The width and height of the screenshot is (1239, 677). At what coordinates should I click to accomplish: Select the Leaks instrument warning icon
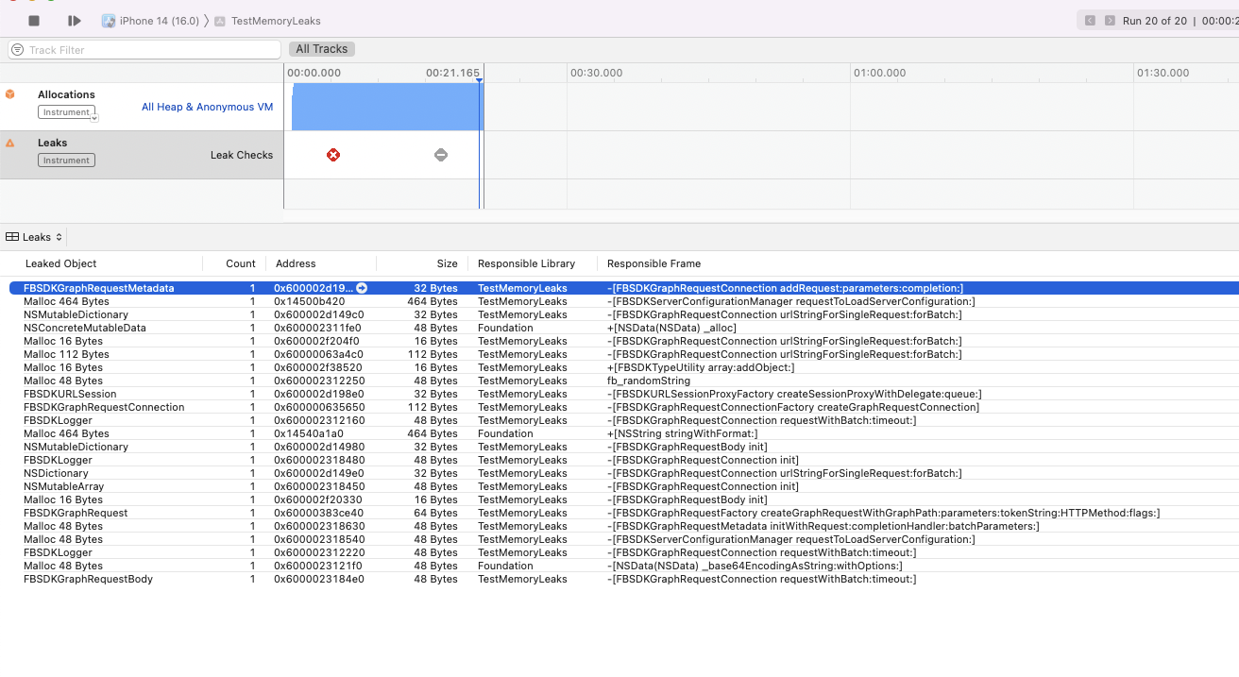pyautogui.click(x=10, y=143)
